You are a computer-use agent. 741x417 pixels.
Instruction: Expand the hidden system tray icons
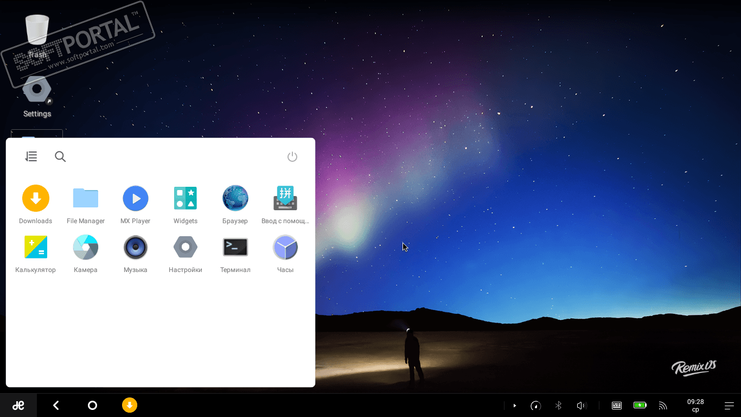tap(515, 405)
